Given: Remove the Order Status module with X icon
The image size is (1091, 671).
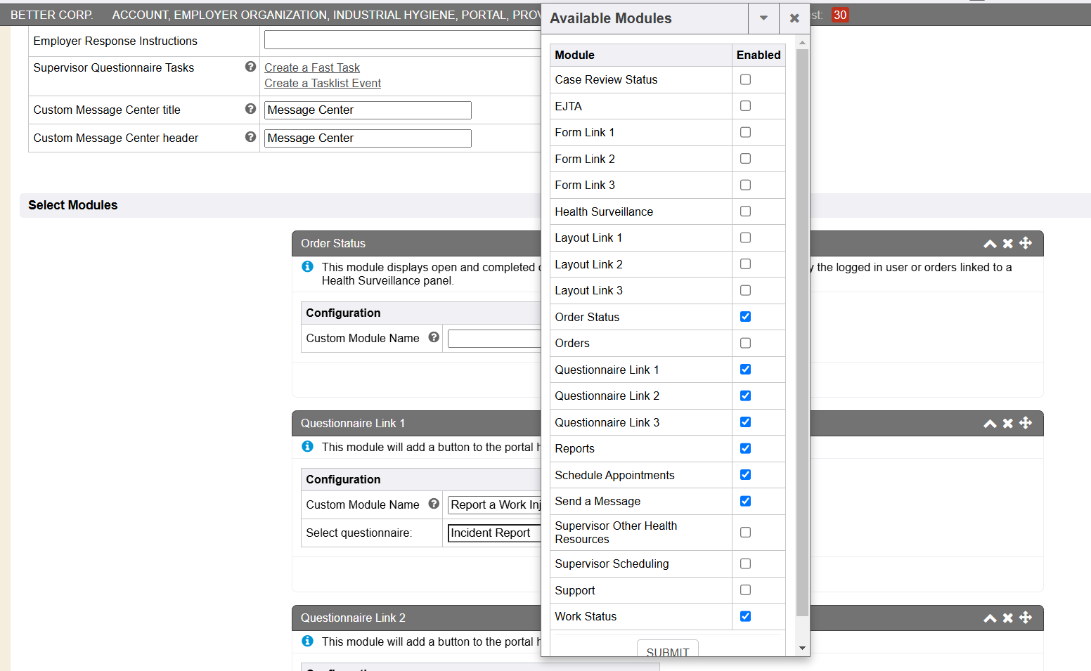Looking at the screenshot, I should pyautogui.click(x=1008, y=244).
